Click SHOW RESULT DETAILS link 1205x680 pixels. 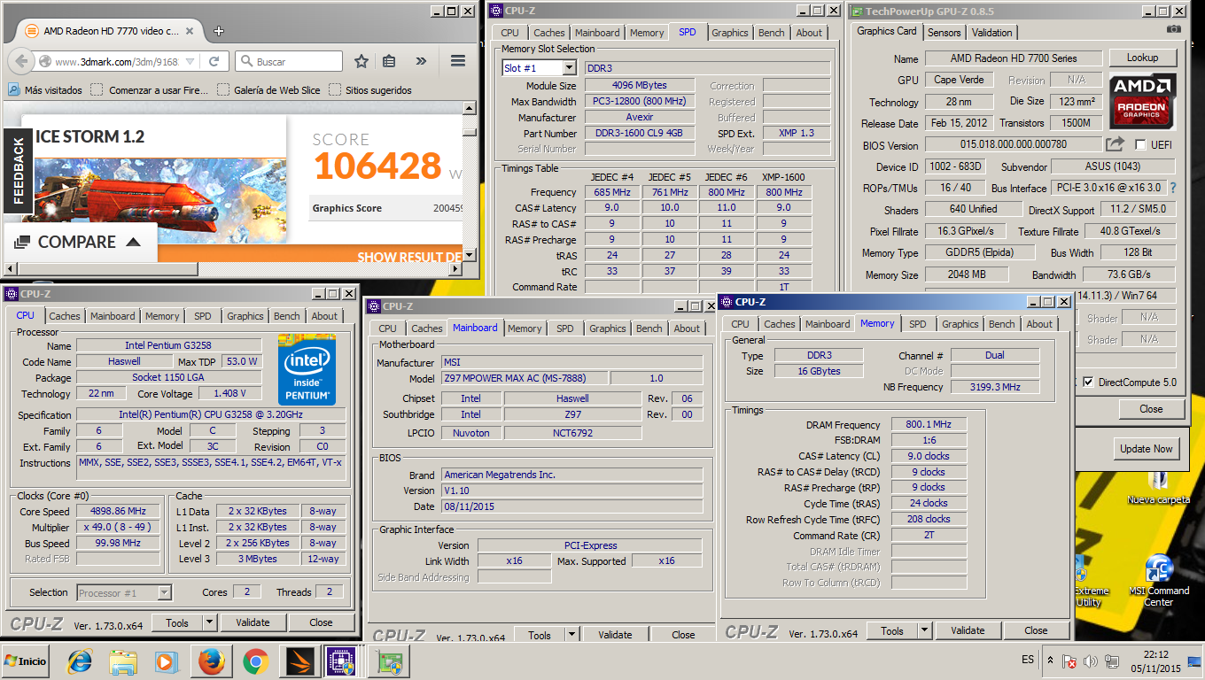pyautogui.click(x=409, y=257)
